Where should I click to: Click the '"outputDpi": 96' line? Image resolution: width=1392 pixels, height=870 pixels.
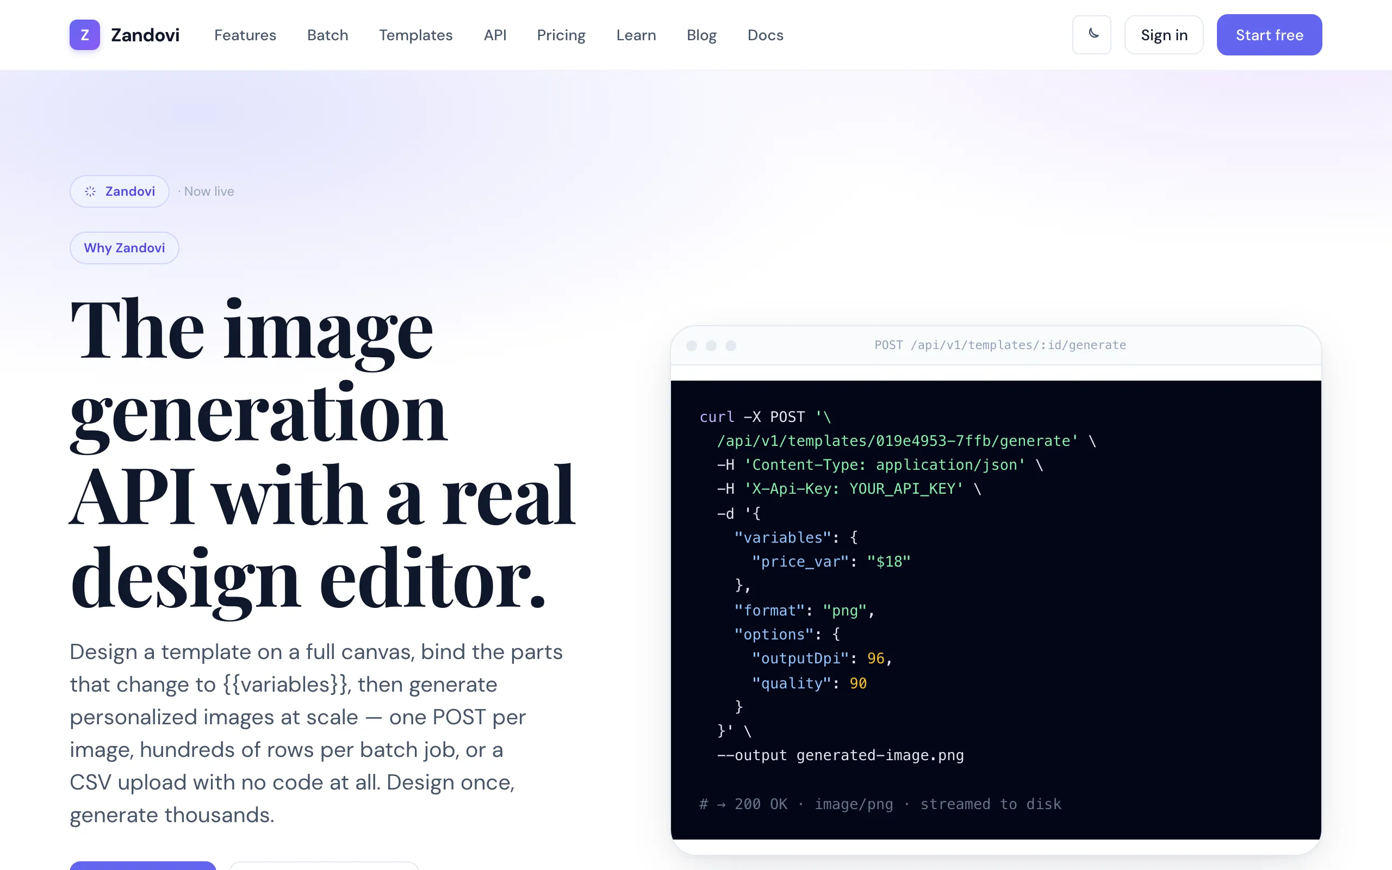pyautogui.click(x=822, y=658)
